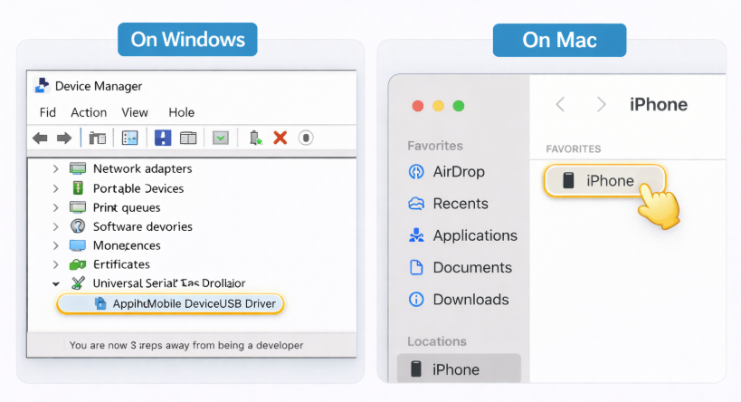Open Recents in Finder sidebar

tap(461, 204)
